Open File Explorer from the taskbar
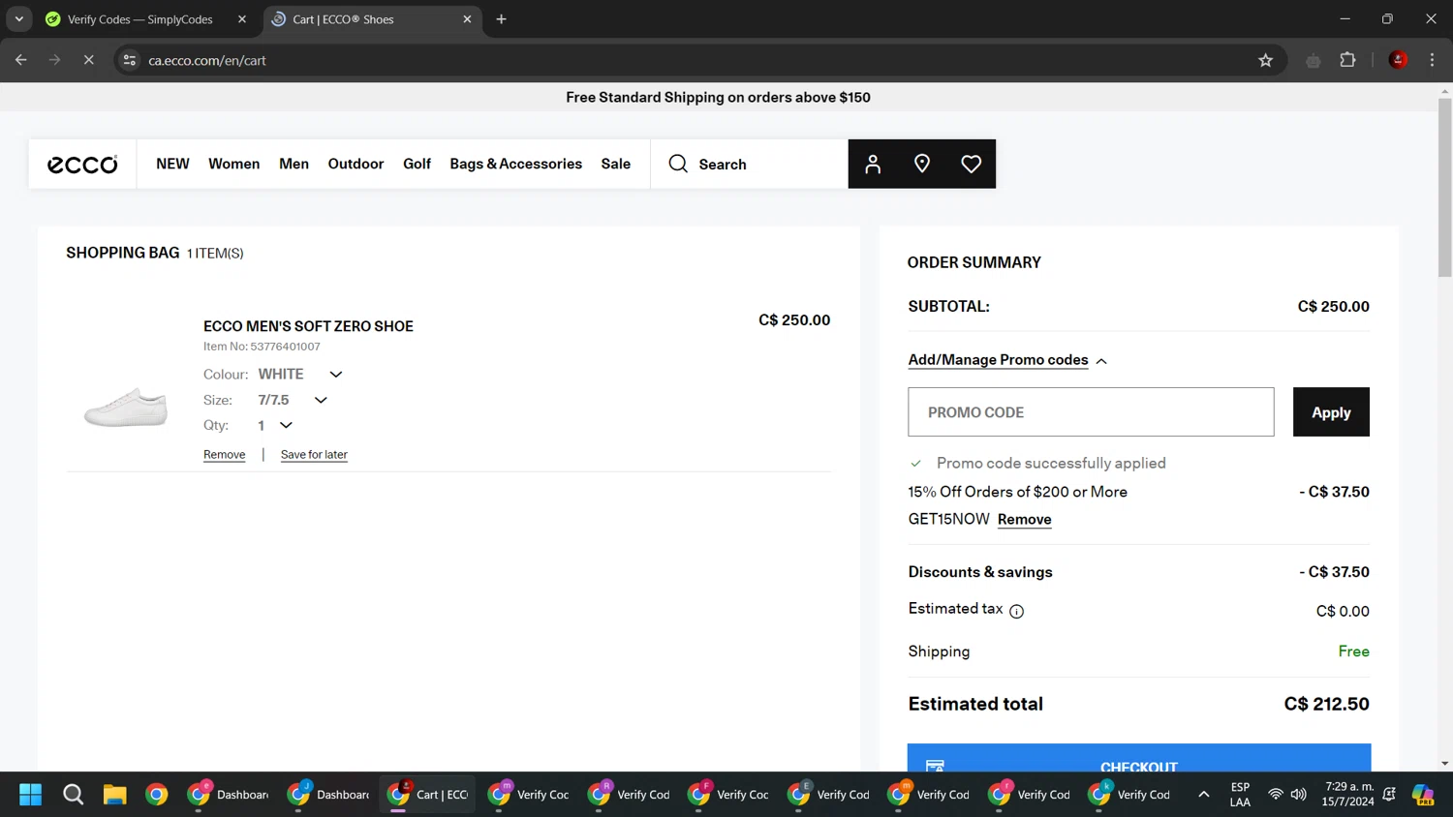The height and width of the screenshot is (817, 1453). (115, 795)
